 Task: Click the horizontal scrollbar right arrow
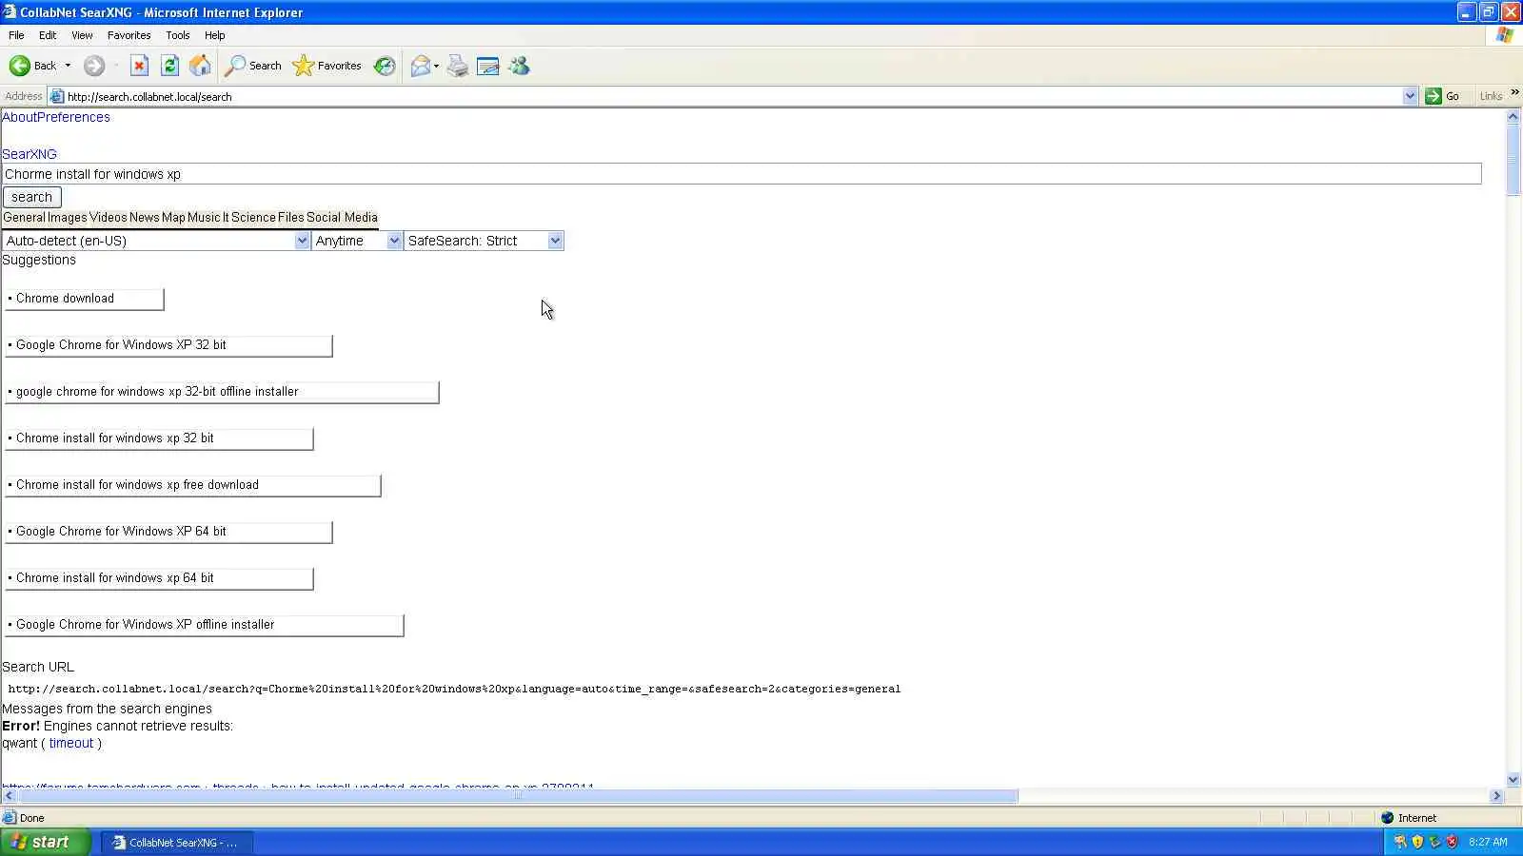(x=1496, y=795)
